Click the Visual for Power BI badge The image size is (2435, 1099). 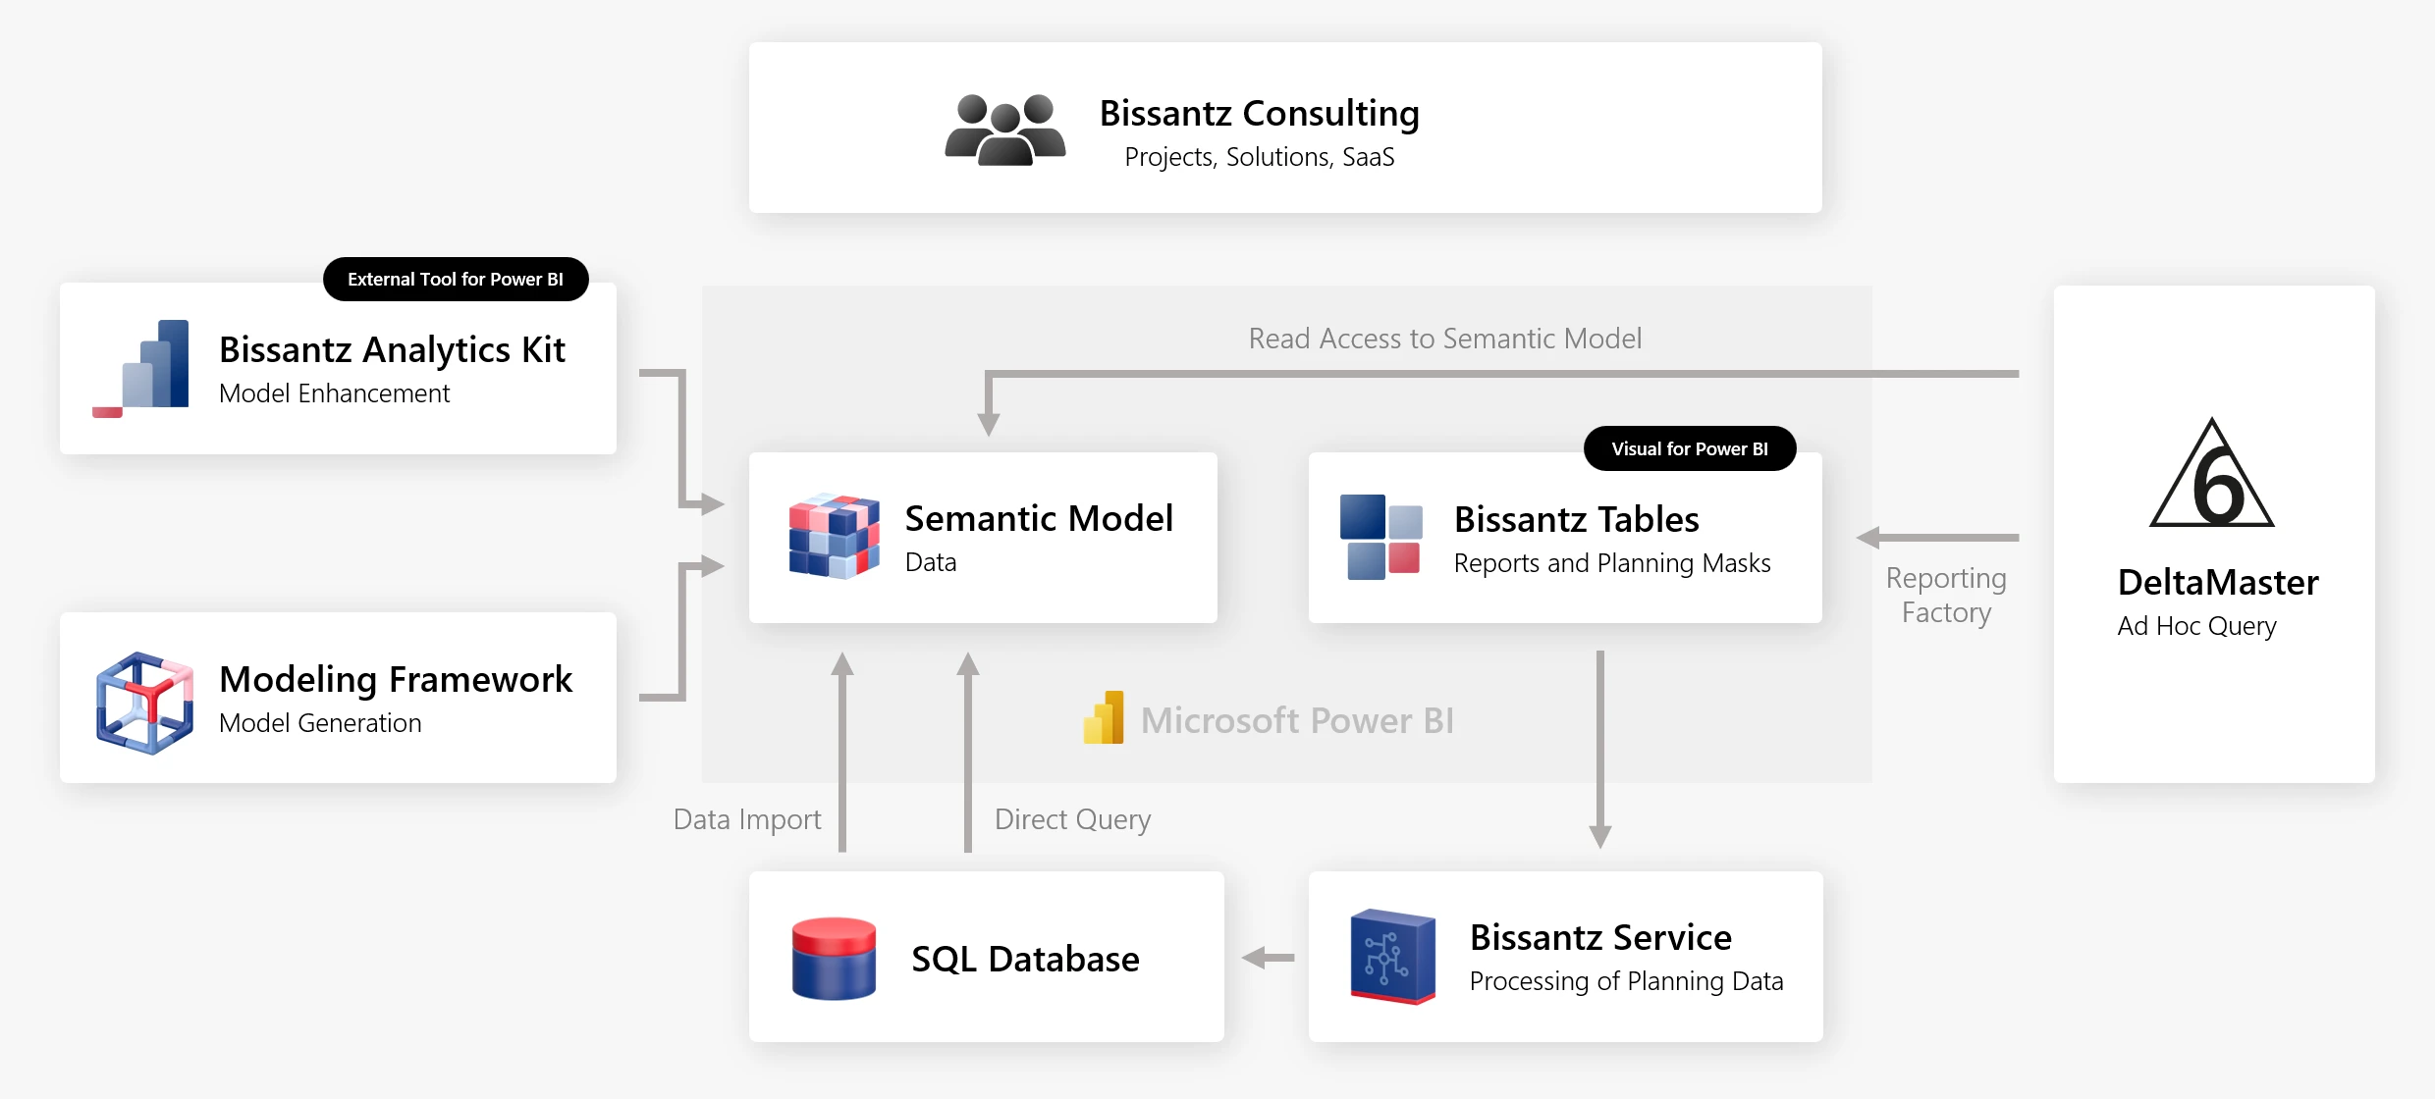[1689, 448]
